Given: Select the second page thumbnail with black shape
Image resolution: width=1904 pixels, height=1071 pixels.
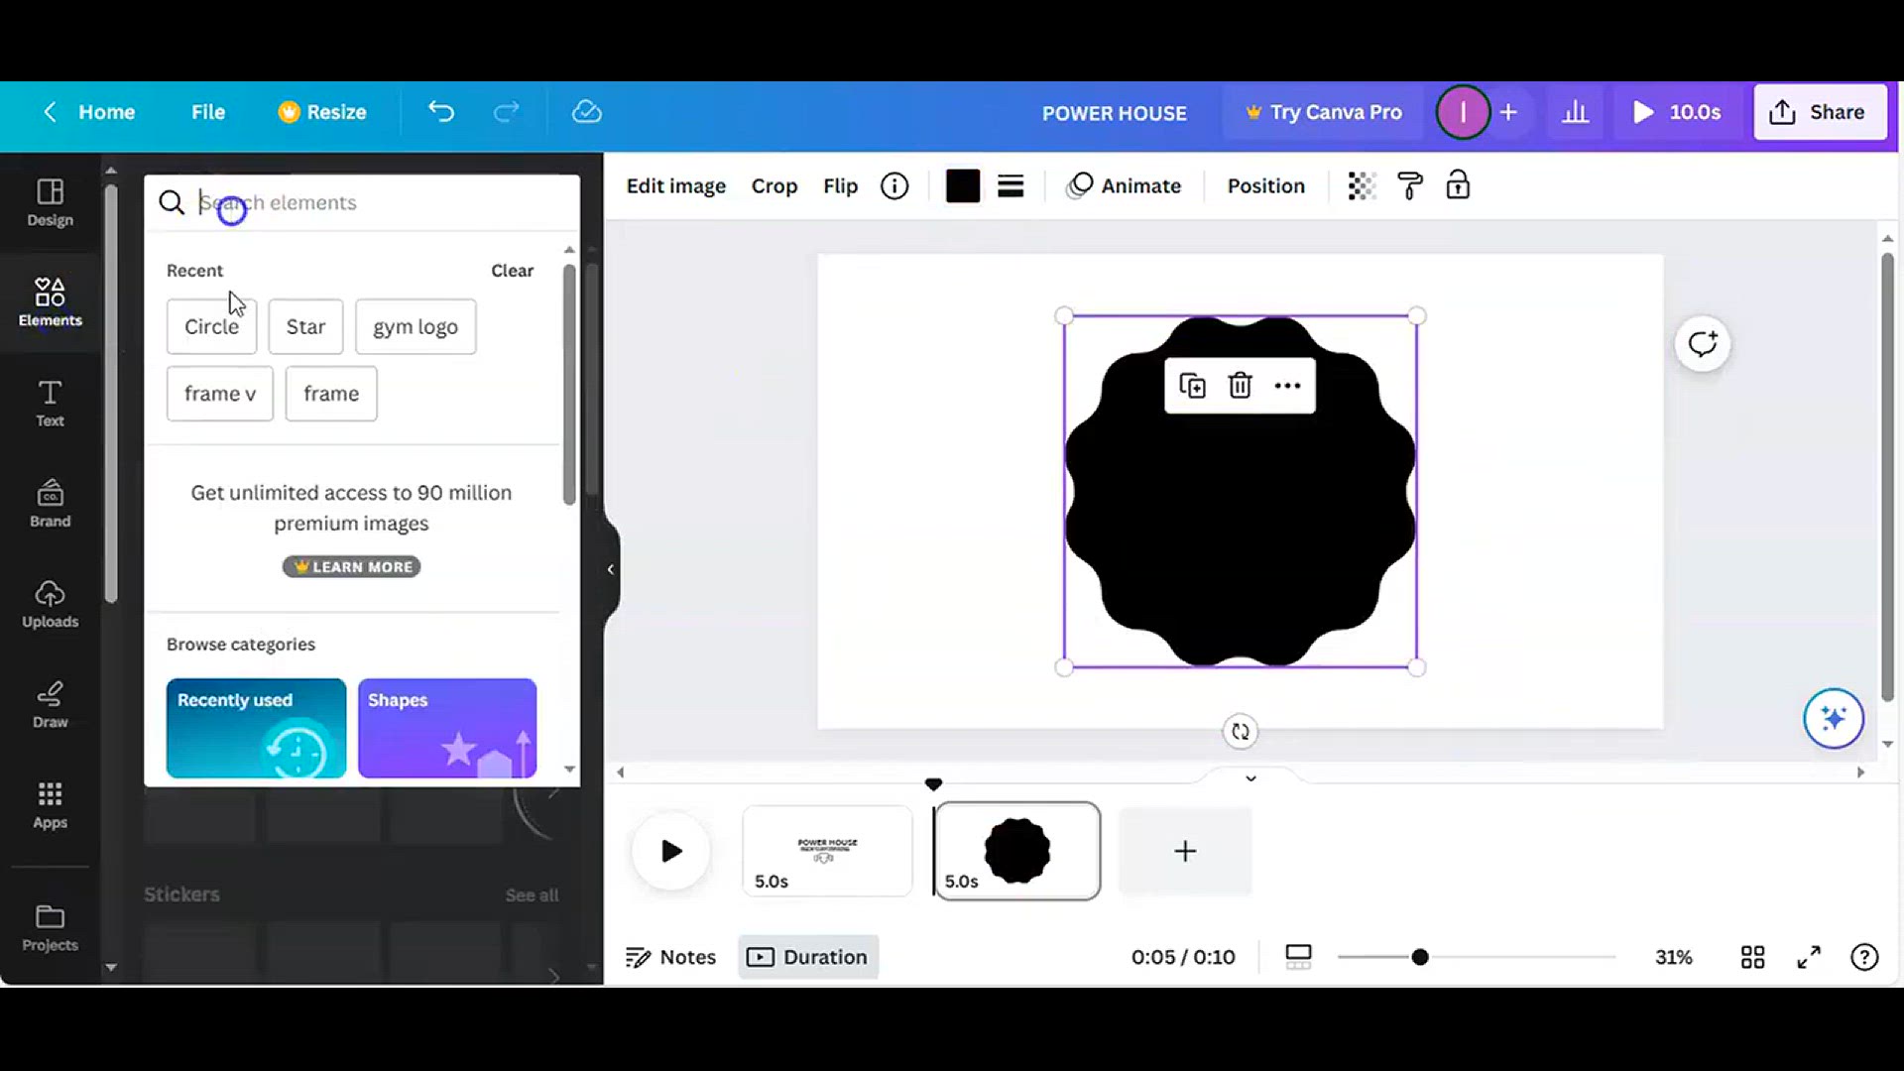Looking at the screenshot, I should 1017,851.
